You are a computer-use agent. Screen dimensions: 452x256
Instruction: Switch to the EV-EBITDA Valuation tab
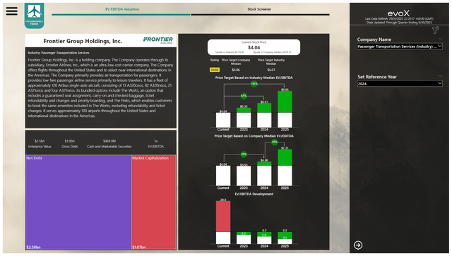click(122, 9)
